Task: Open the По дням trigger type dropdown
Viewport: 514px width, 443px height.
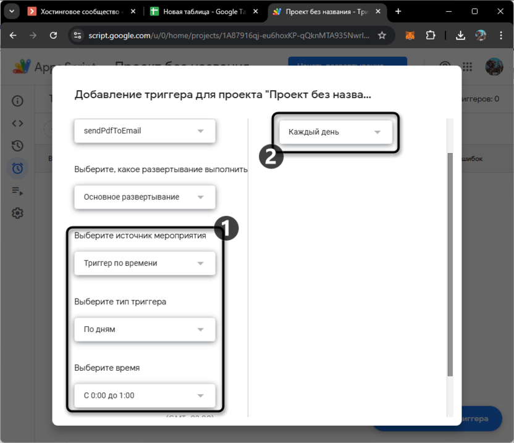Action: click(x=145, y=329)
